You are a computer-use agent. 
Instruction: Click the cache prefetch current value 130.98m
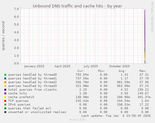pyautogui.click(x=82, y=97)
